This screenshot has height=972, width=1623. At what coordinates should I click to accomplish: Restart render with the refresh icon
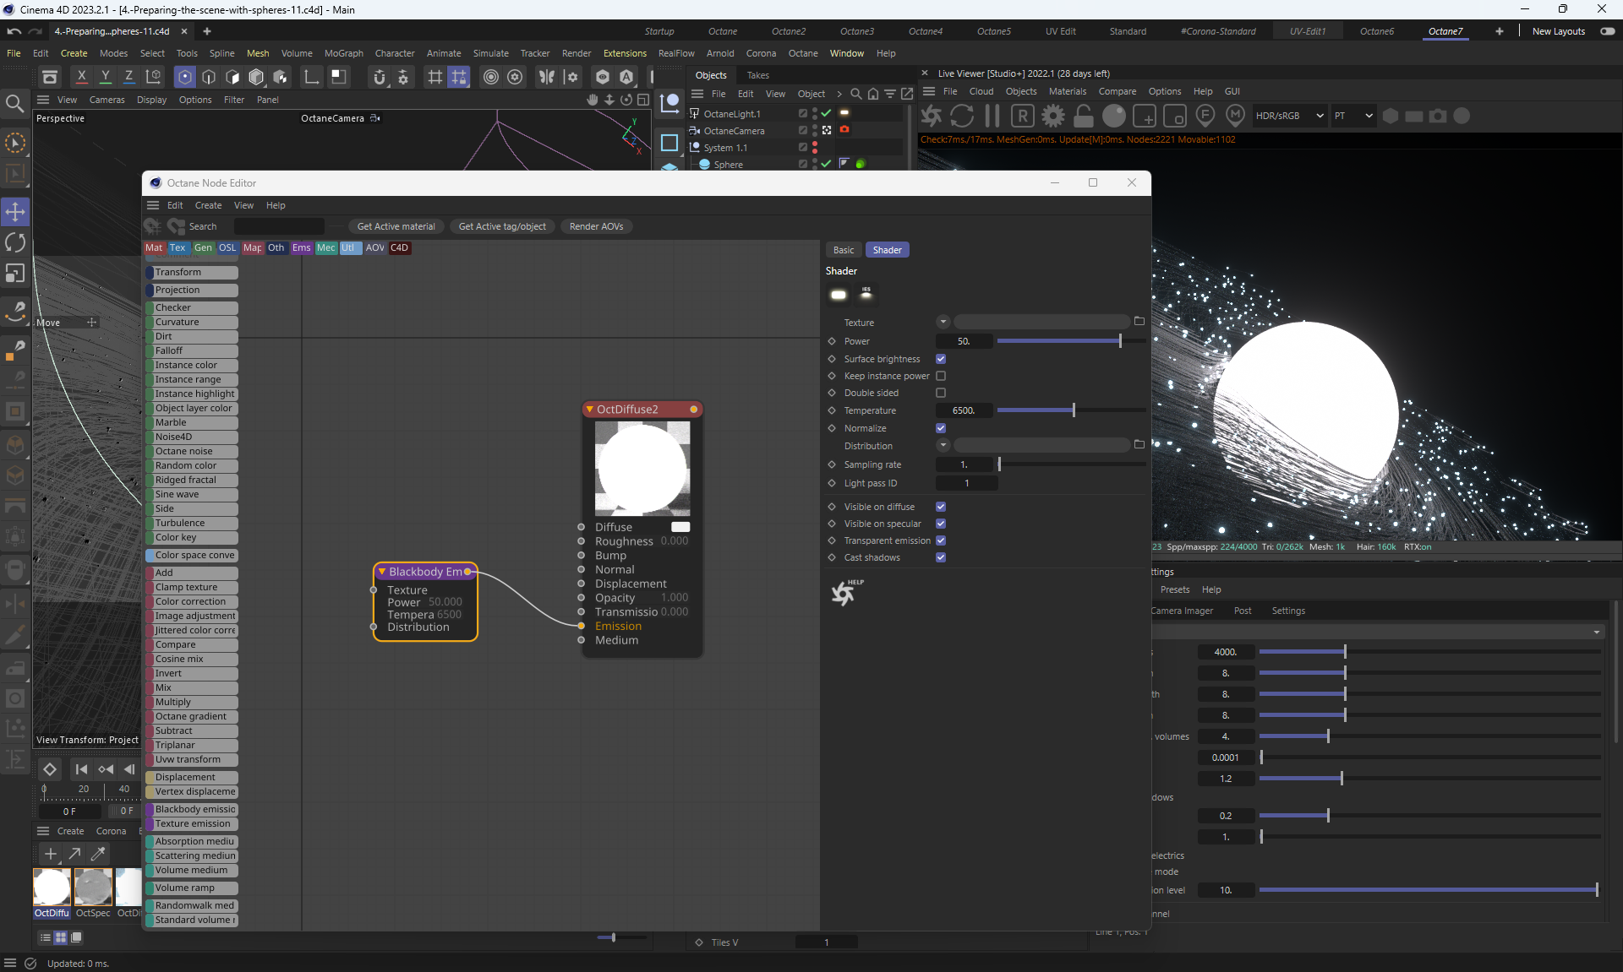click(962, 116)
